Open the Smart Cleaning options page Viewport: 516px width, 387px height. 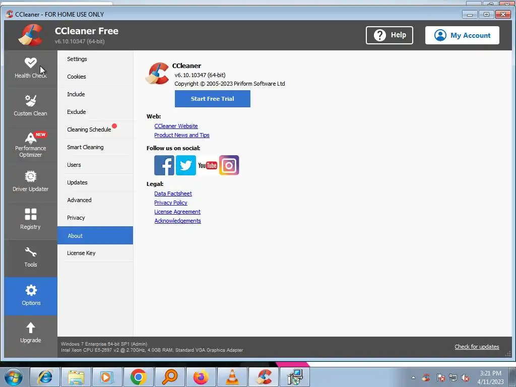pos(95,148)
